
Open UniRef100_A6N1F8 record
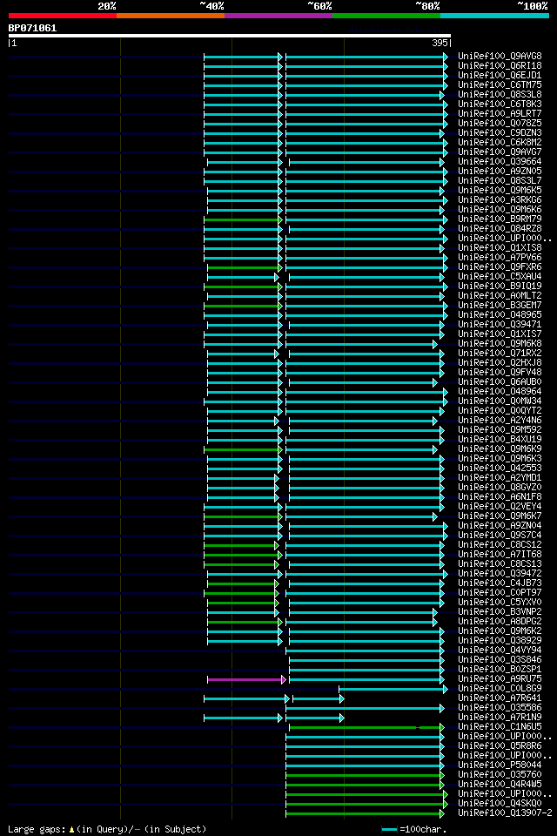point(500,497)
